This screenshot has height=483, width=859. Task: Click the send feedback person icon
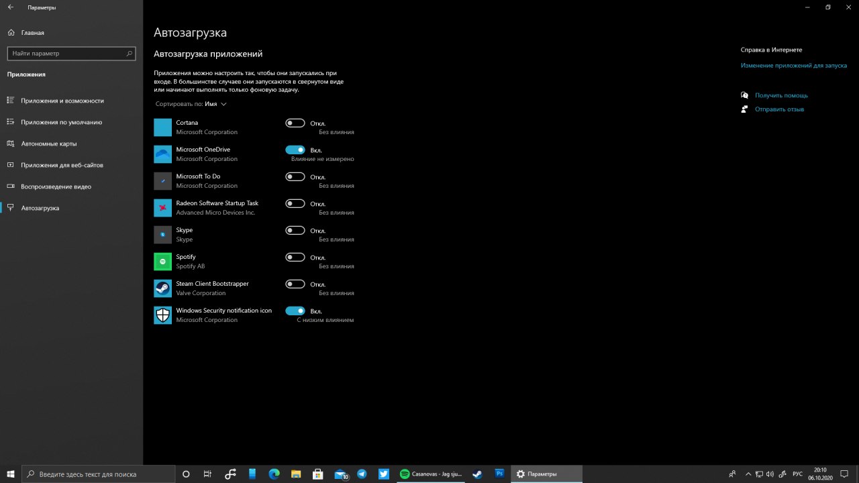point(744,109)
